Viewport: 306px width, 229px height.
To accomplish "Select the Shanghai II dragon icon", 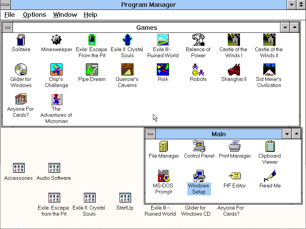I will click(x=234, y=69).
